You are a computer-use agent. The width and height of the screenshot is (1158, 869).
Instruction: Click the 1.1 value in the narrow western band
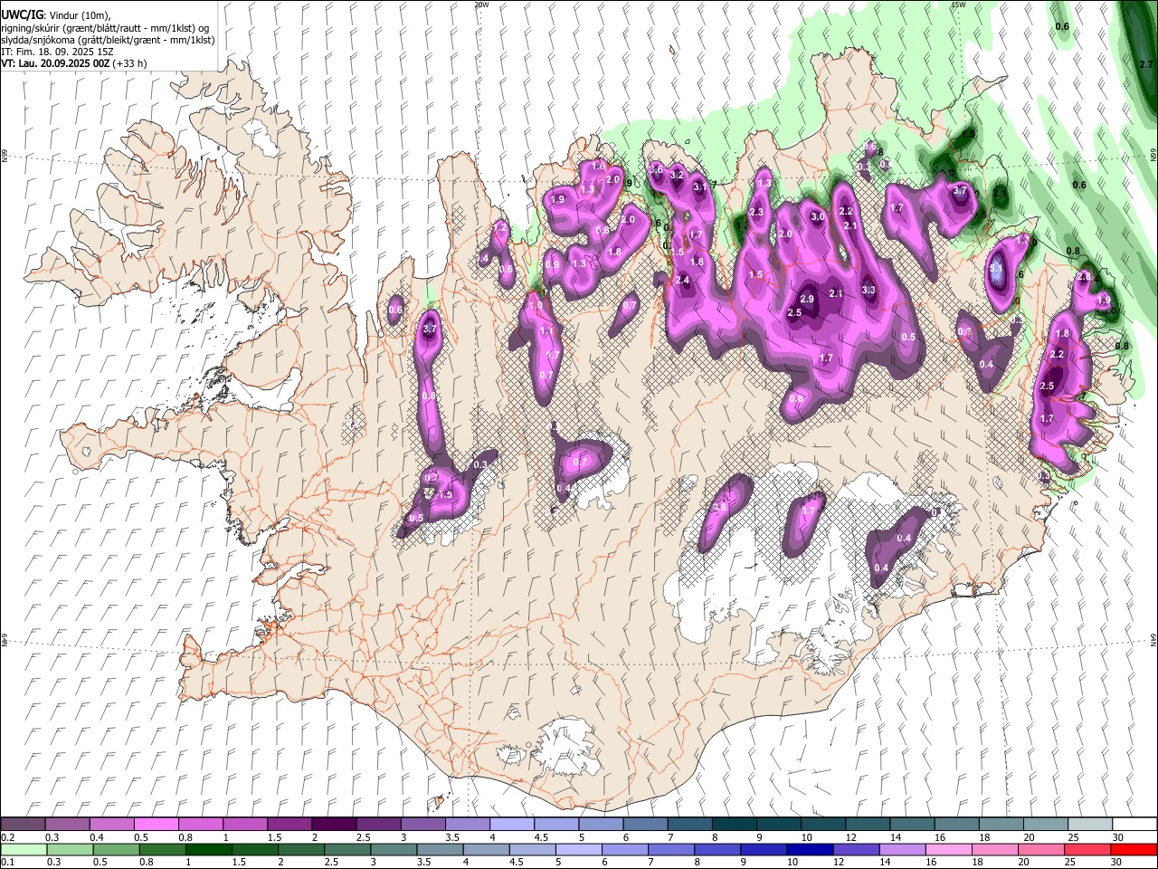(x=546, y=331)
